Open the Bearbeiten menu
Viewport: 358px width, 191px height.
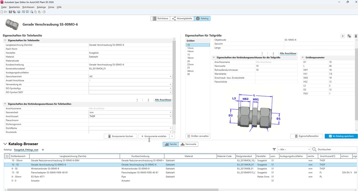[x=14, y=7]
